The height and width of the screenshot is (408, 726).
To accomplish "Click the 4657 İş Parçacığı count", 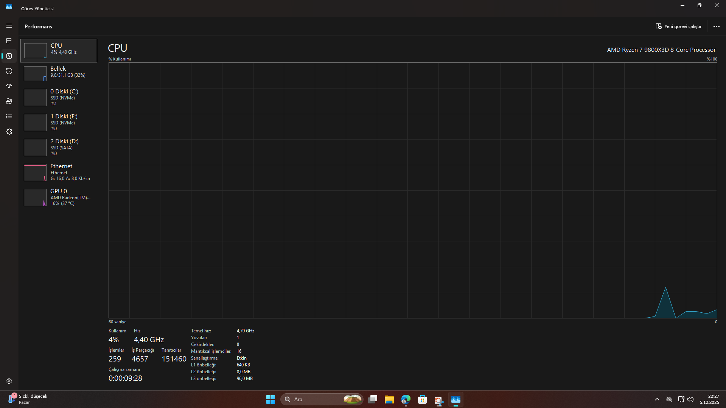I will [140, 359].
